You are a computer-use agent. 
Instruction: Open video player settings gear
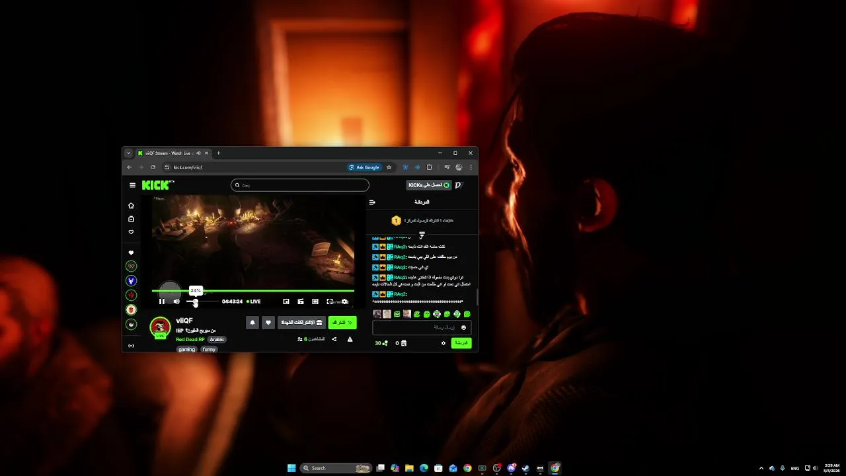pyautogui.click(x=344, y=301)
